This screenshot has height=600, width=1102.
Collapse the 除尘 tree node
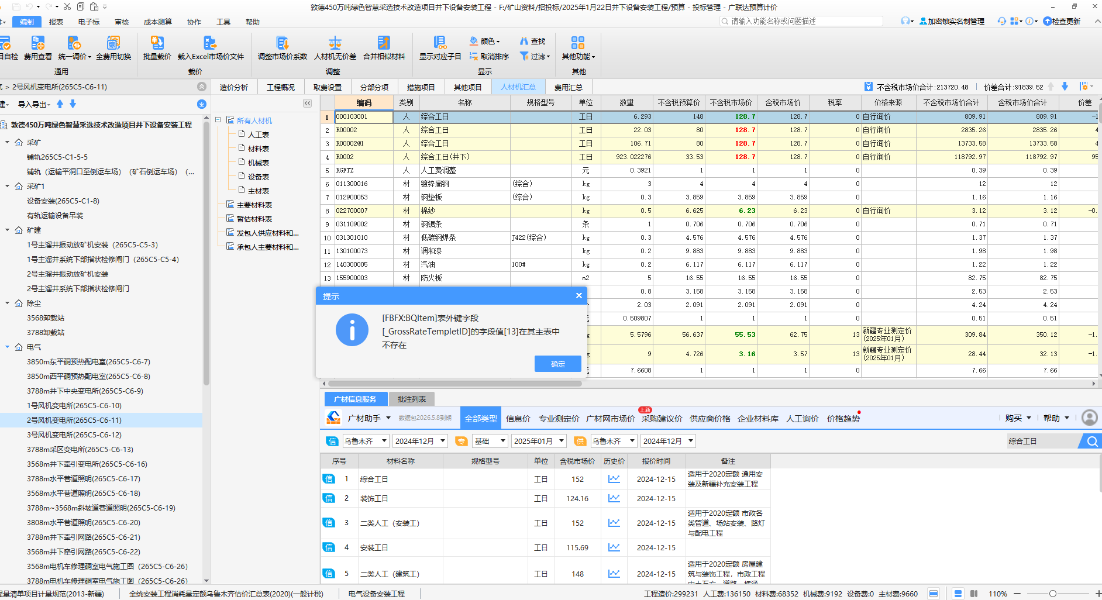pyautogui.click(x=8, y=303)
